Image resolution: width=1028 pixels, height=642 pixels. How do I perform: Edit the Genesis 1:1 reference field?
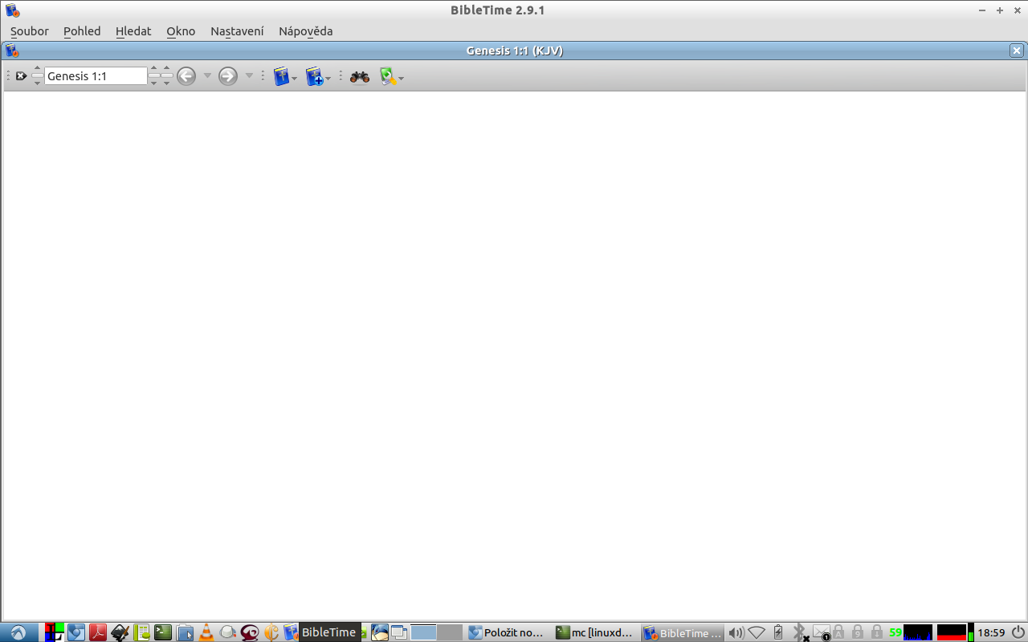pos(96,76)
